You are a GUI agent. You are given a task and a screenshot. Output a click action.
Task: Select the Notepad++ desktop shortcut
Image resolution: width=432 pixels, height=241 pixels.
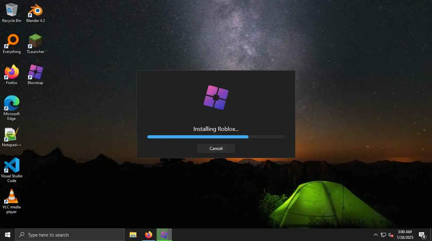(12, 137)
